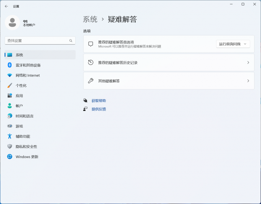261x204 pixels.
Task: Go to 应用 settings
Action: (x=40, y=96)
